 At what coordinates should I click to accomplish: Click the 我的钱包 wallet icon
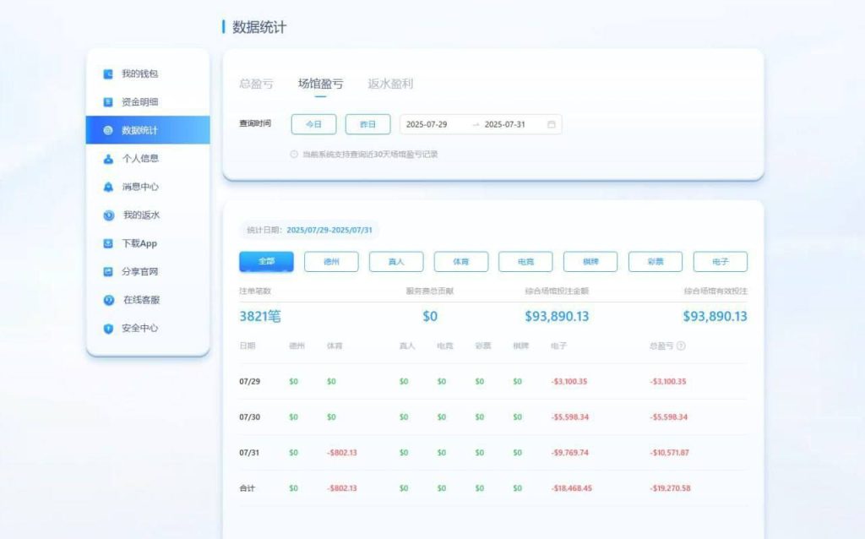point(108,74)
